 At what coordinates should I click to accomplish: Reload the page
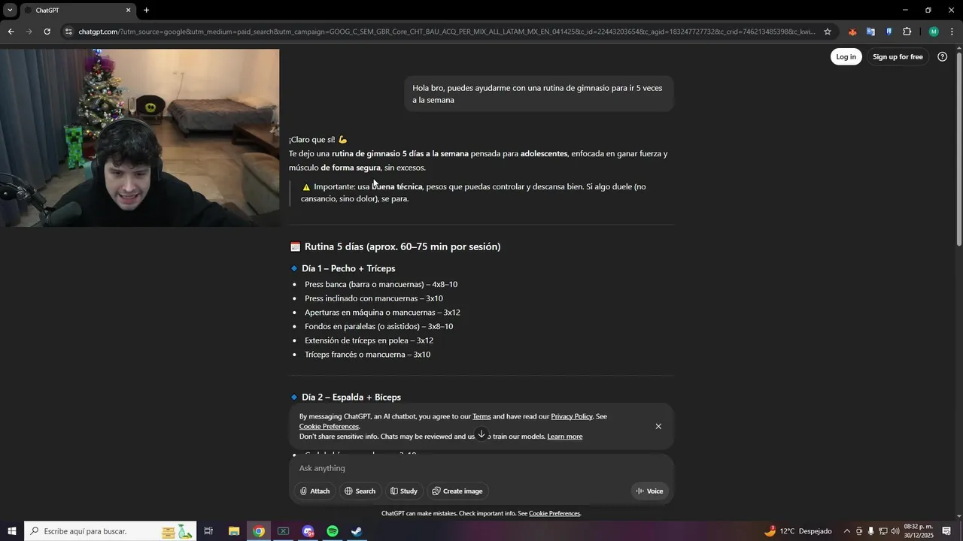[x=47, y=32]
